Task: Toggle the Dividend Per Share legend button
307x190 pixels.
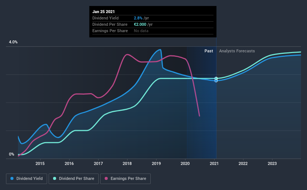Action: (x=74, y=179)
